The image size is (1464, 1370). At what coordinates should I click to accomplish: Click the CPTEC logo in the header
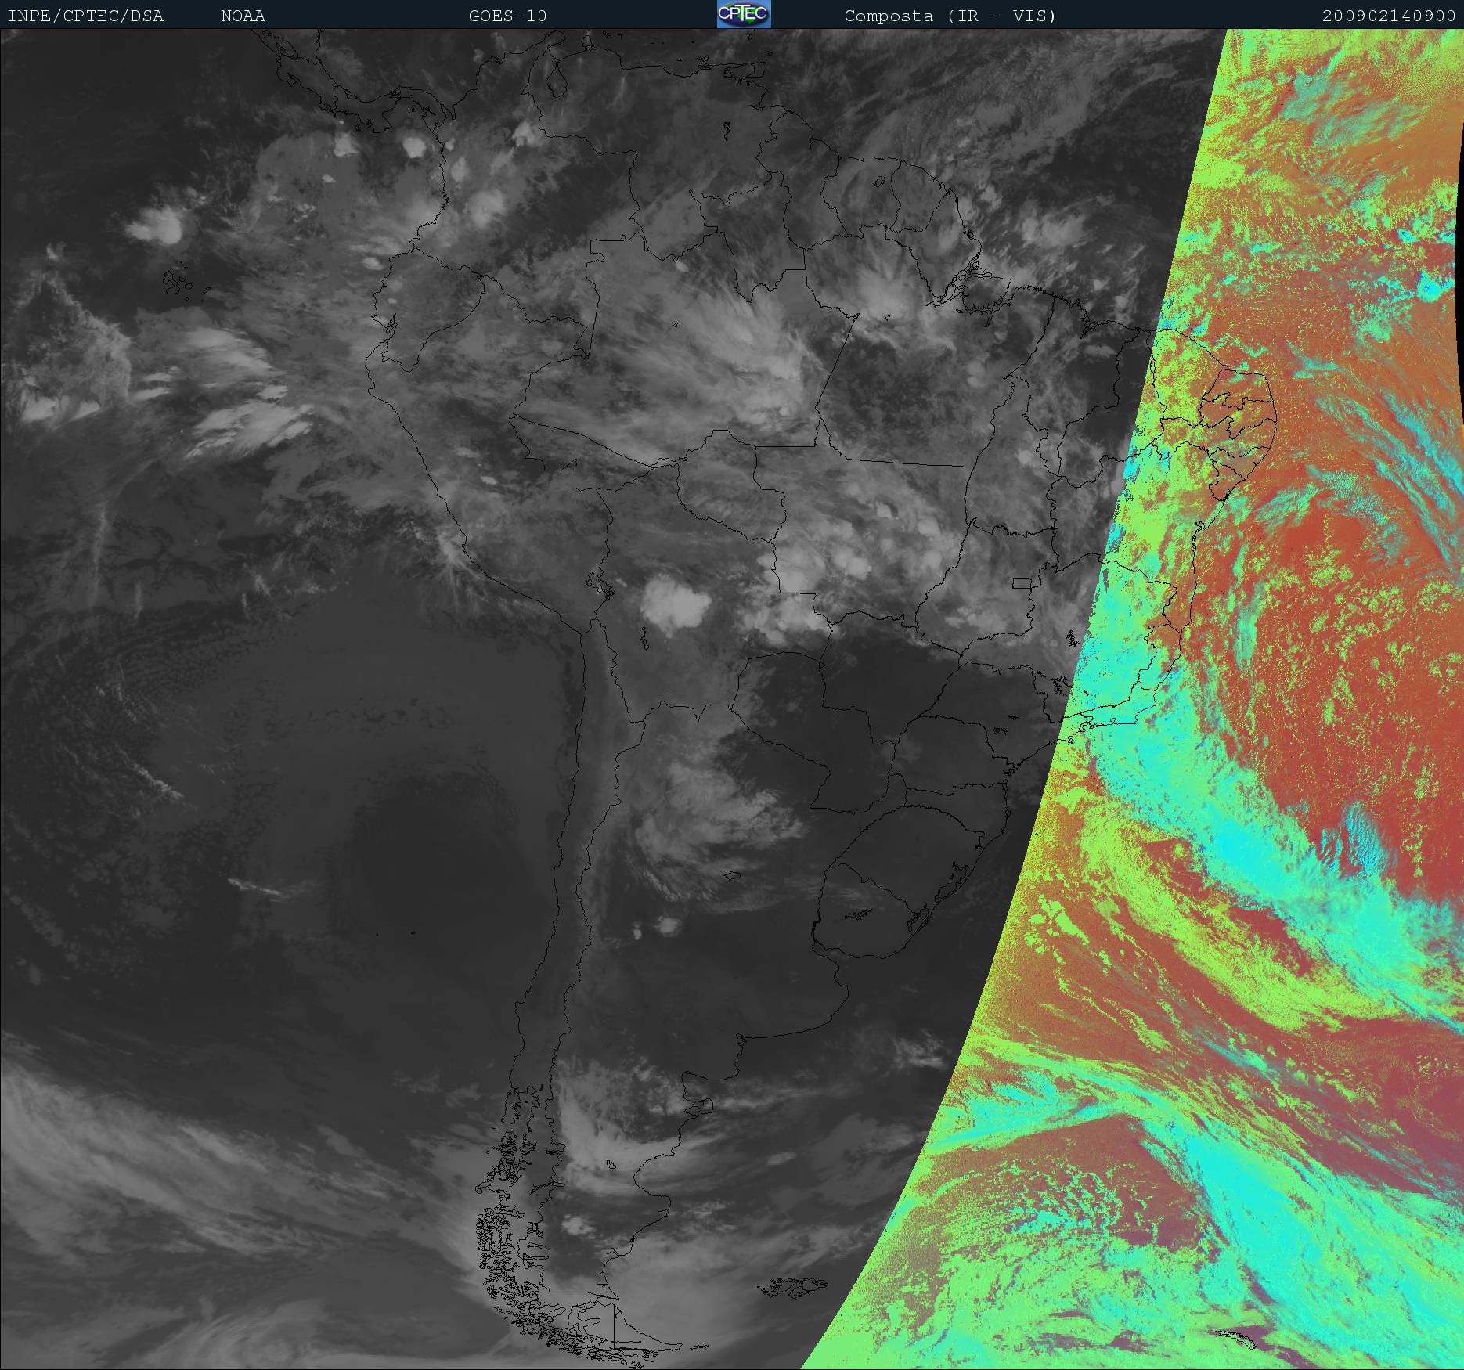pyautogui.click(x=744, y=14)
